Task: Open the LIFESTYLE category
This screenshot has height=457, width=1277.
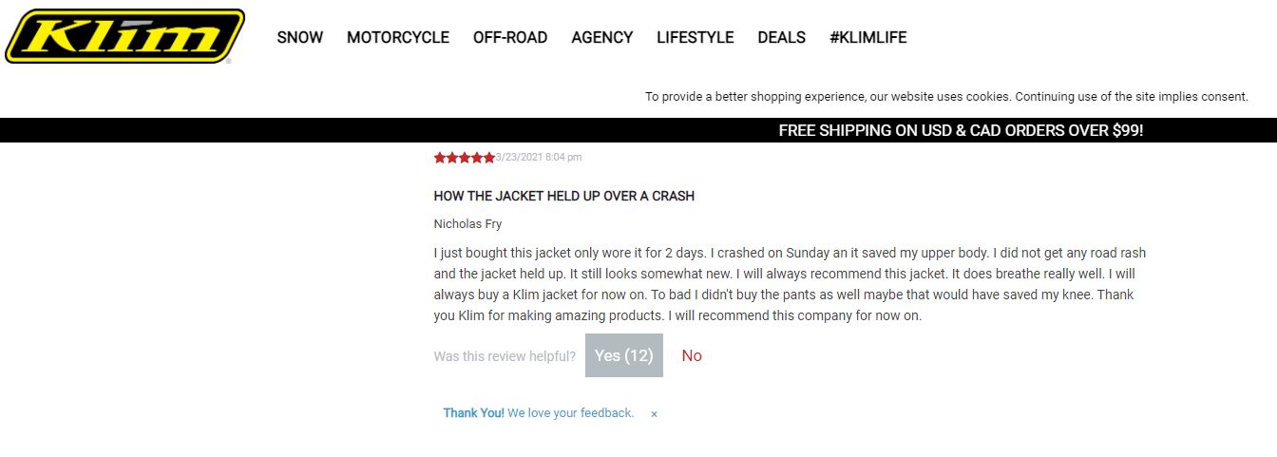Action: click(696, 38)
